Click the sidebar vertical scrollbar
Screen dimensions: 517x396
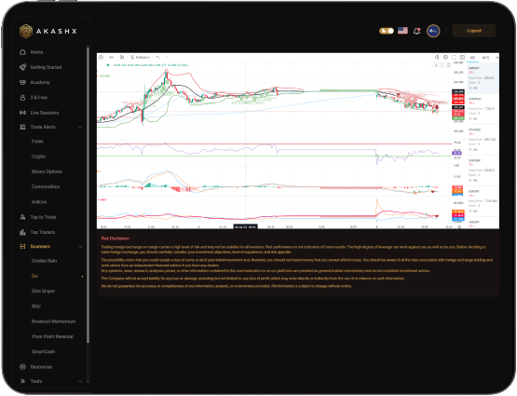click(88, 195)
